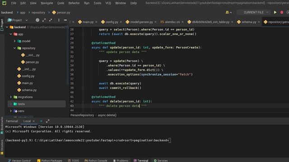289x162 pixels.
Task: Click the Collapse All icon in Project panel
Action: [51, 20]
